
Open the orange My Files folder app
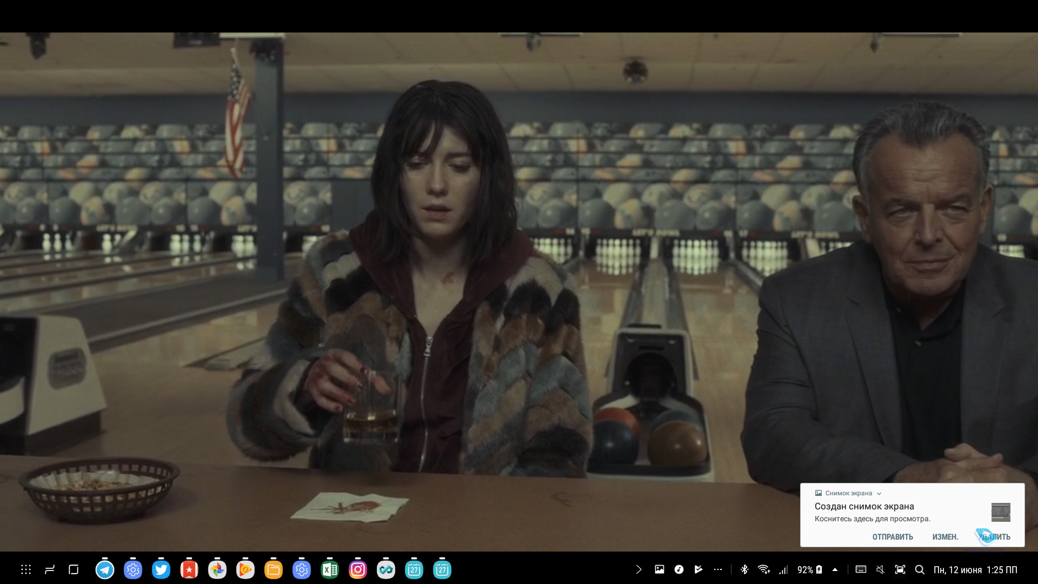[x=274, y=569]
